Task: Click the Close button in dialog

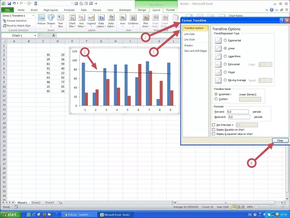Action: point(279,141)
